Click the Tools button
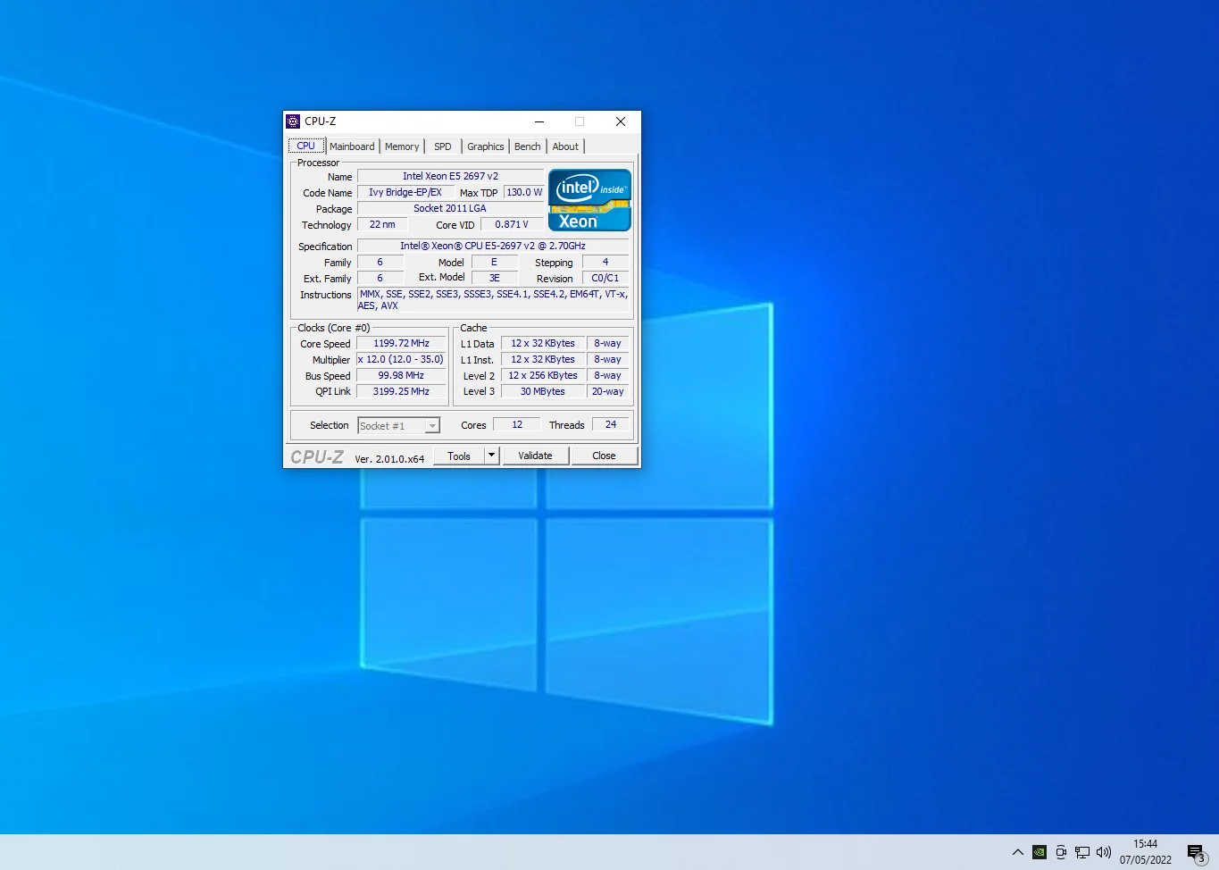The width and height of the screenshot is (1219, 870). coord(459,456)
